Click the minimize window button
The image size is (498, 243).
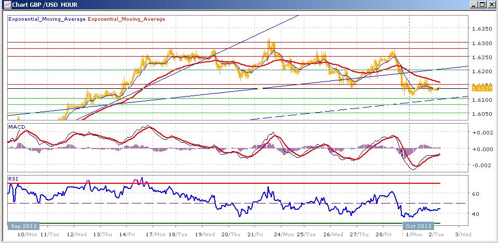pyautogui.click(x=474, y=5)
